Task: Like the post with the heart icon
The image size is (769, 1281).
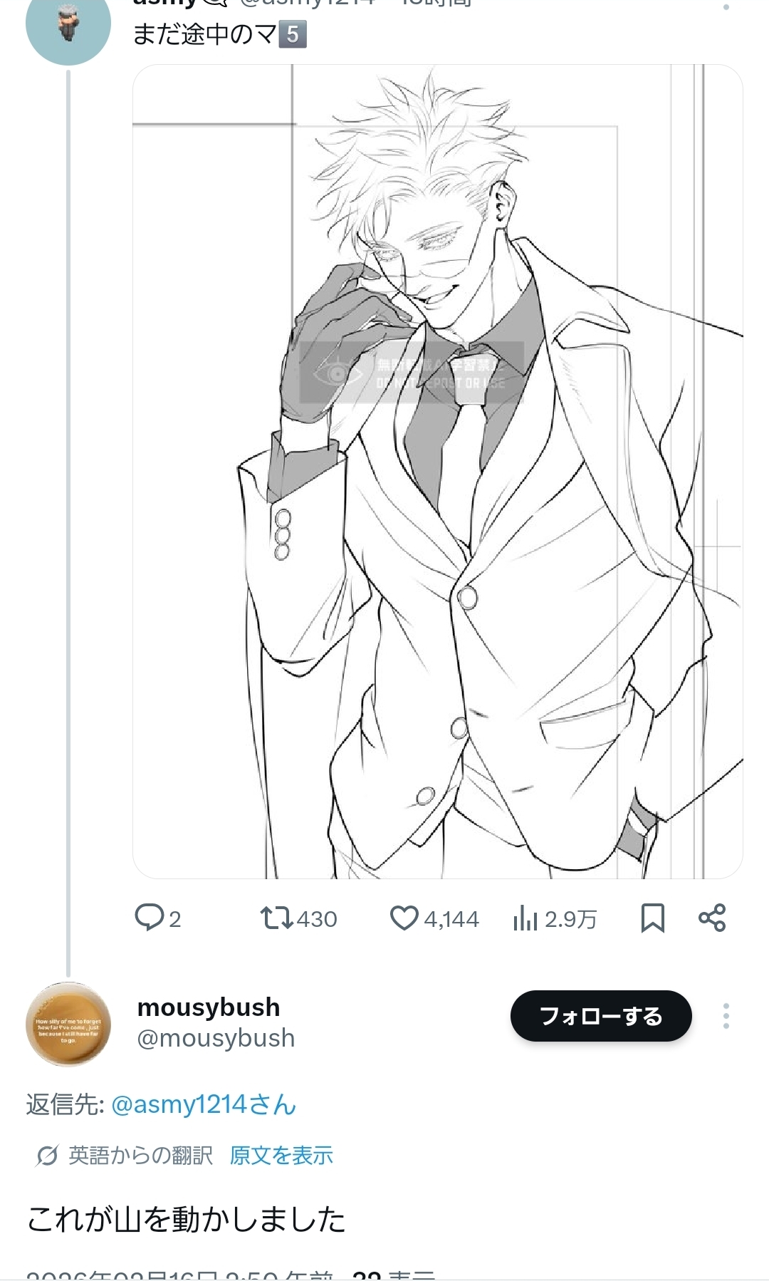Action: point(404,918)
